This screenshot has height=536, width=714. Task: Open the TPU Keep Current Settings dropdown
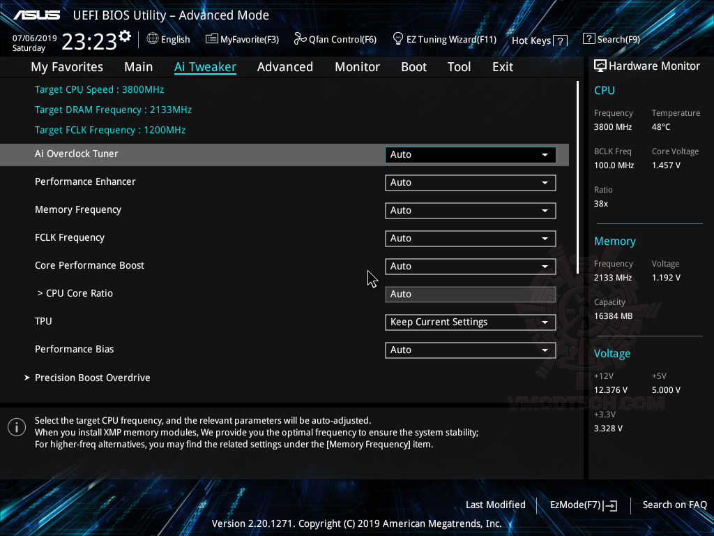470,322
